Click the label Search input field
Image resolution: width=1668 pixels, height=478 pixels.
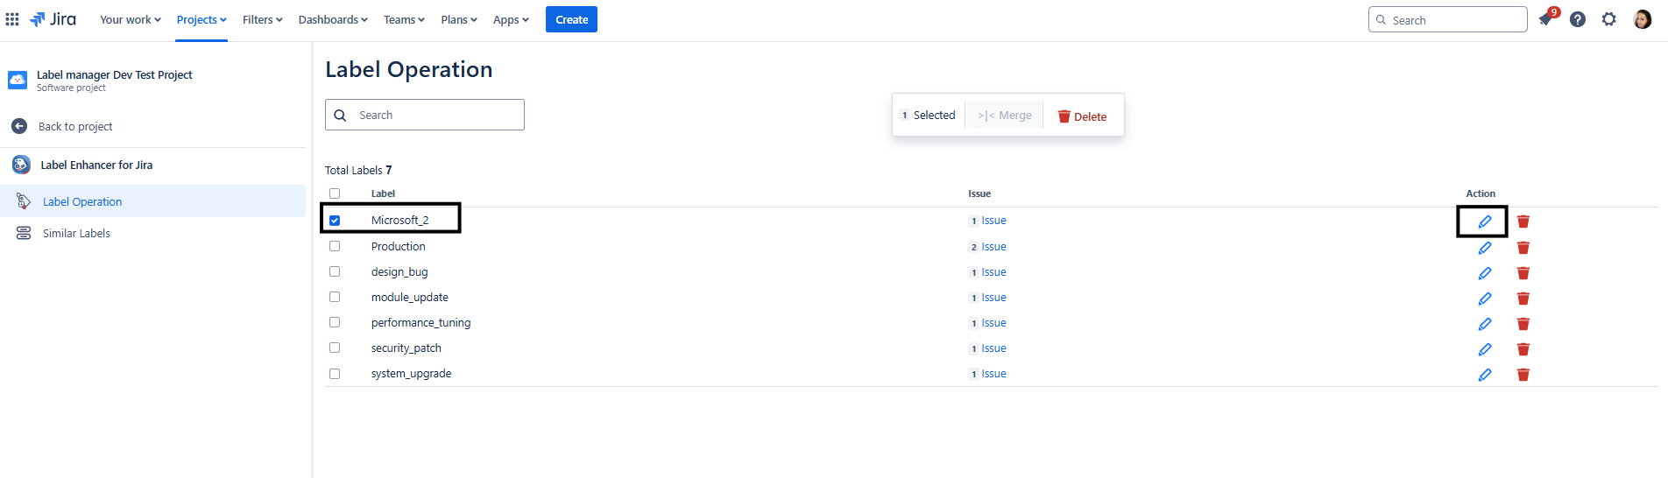[x=425, y=115]
